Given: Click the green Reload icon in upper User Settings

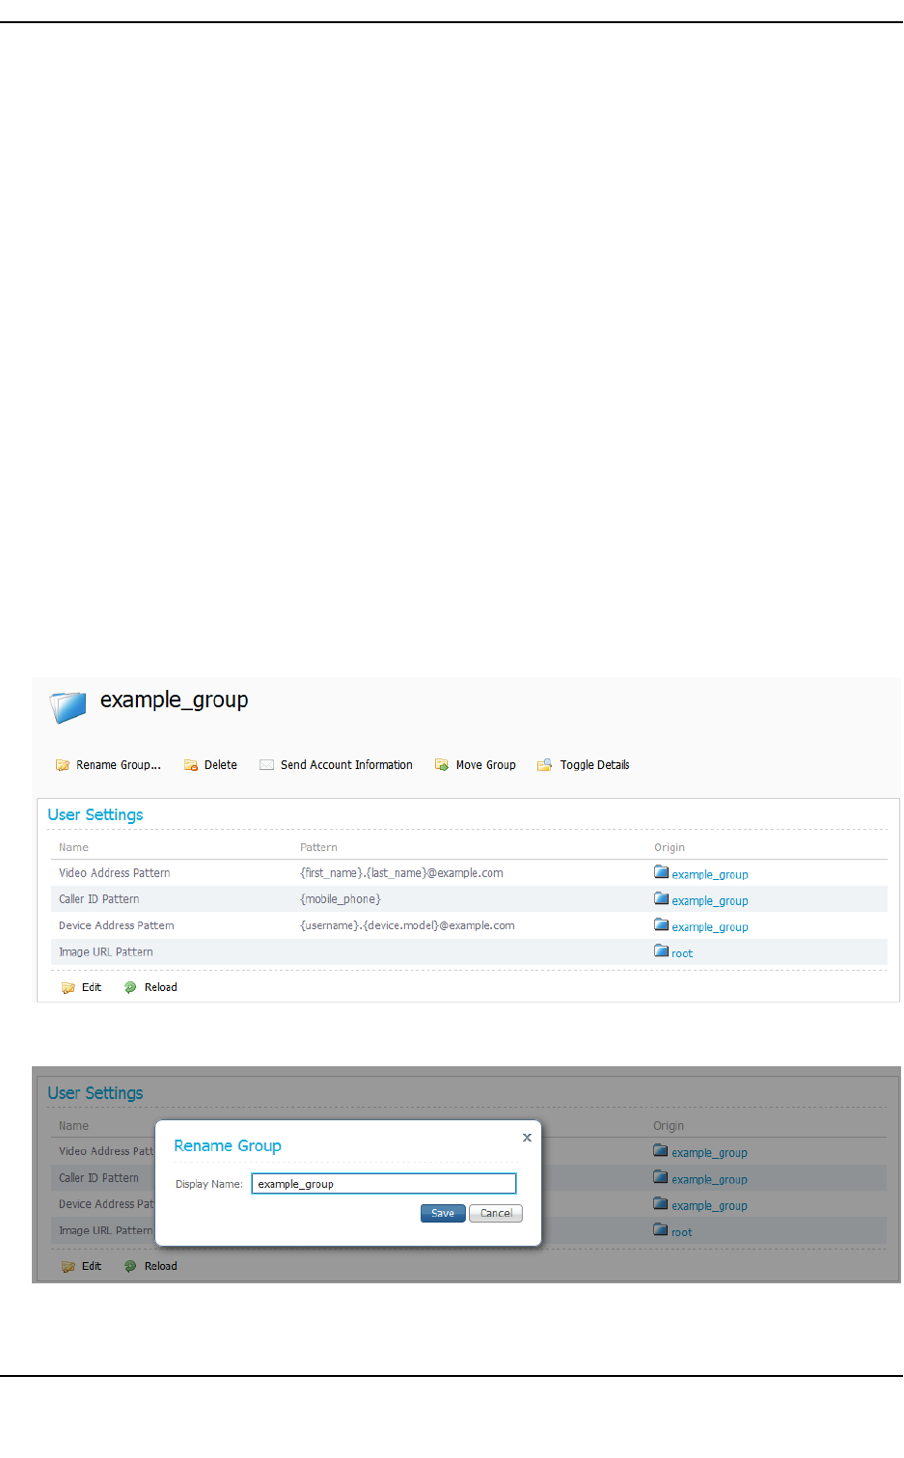Looking at the screenshot, I should tap(130, 988).
